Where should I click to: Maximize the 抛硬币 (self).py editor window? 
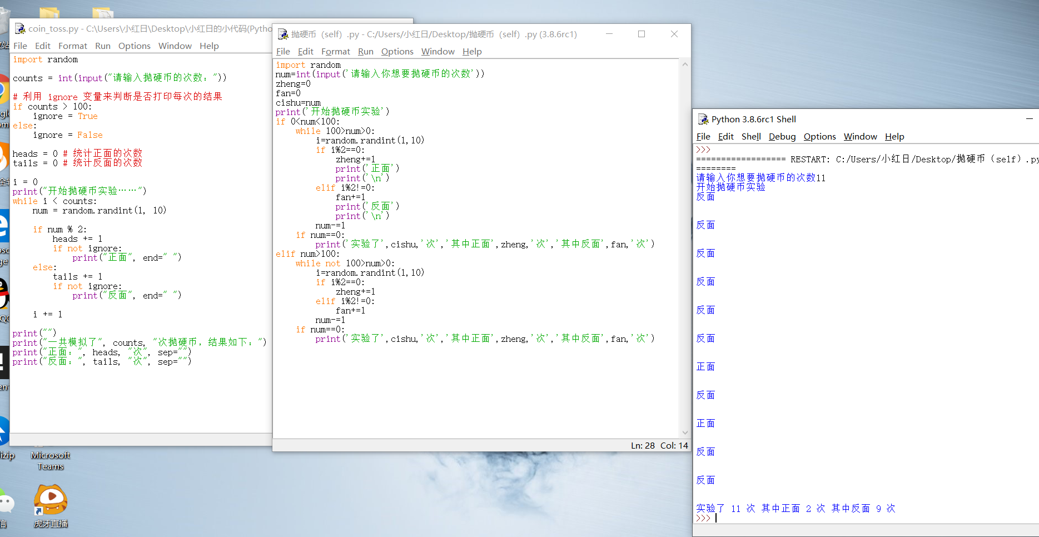point(642,34)
